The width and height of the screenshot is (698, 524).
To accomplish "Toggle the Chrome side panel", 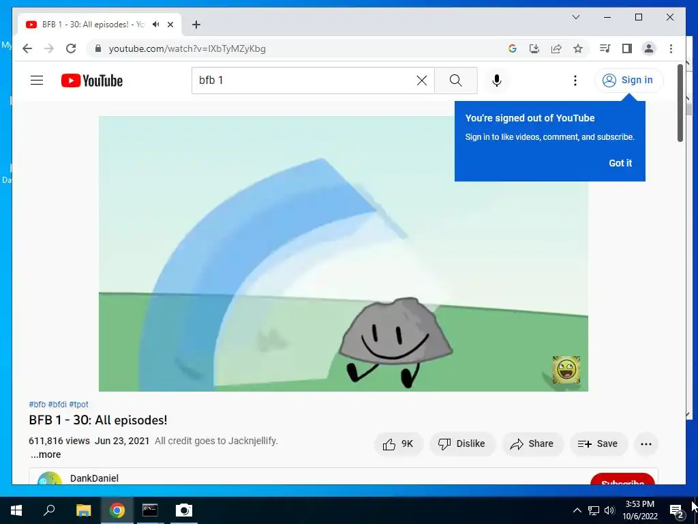I will (x=627, y=48).
